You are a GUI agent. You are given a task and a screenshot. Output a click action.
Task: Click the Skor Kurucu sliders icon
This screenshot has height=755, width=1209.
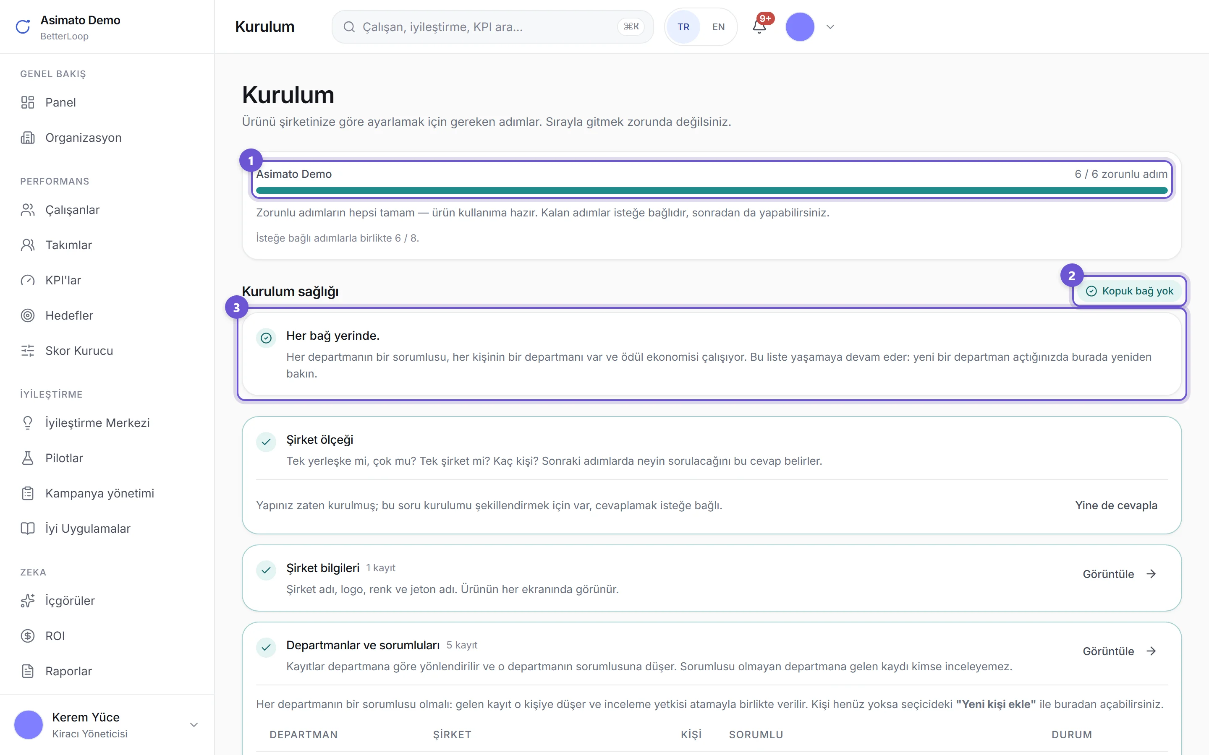(x=27, y=351)
